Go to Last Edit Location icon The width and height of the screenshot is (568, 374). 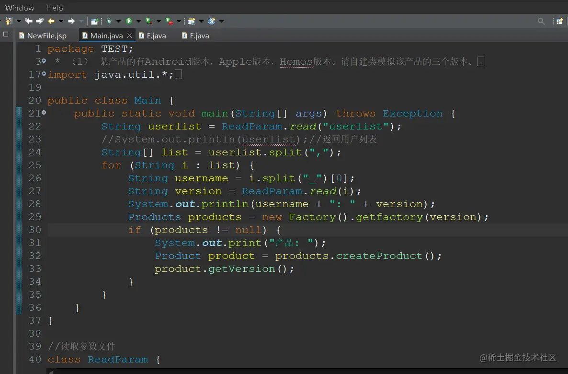click(29, 21)
